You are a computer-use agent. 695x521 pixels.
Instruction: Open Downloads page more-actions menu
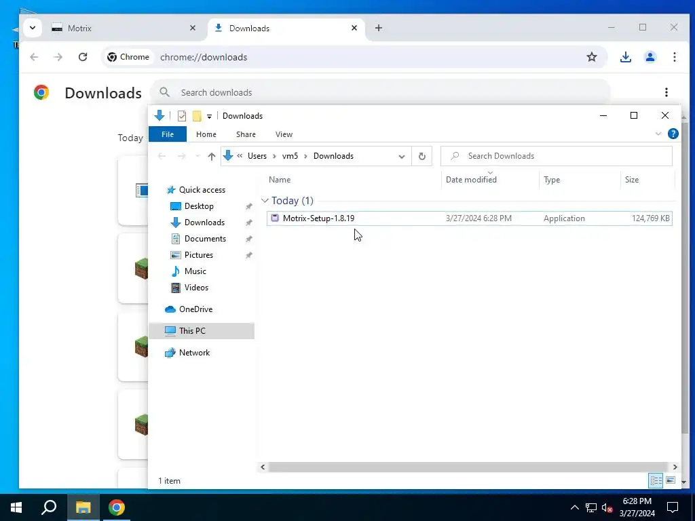pyautogui.click(x=666, y=92)
